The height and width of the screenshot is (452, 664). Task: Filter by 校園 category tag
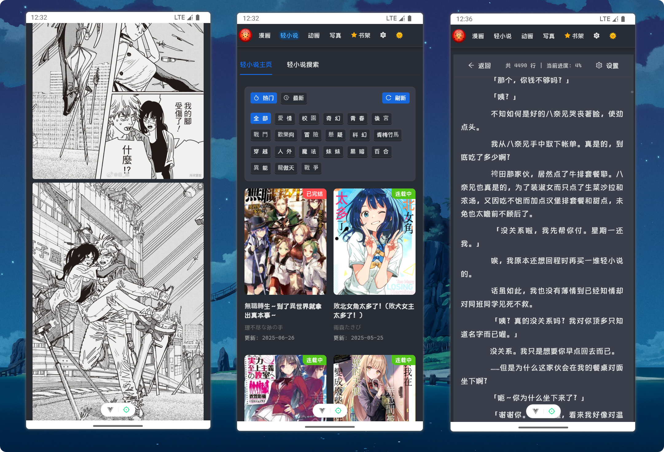[309, 118]
